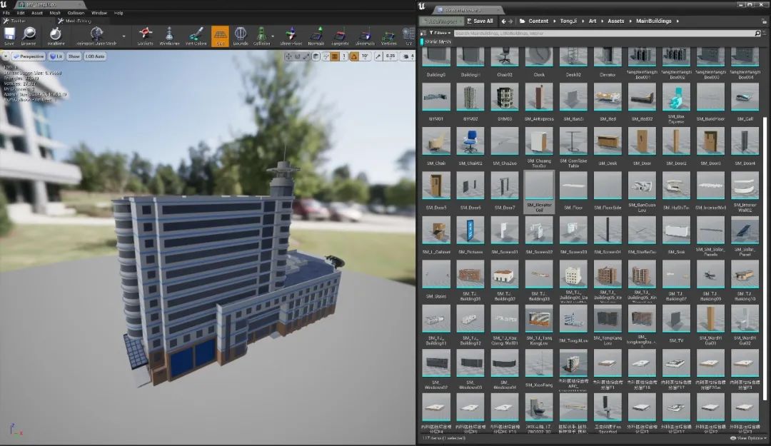The width and height of the screenshot is (771, 446).
Task: Open the Show viewport menu
Action: coord(74,56)
